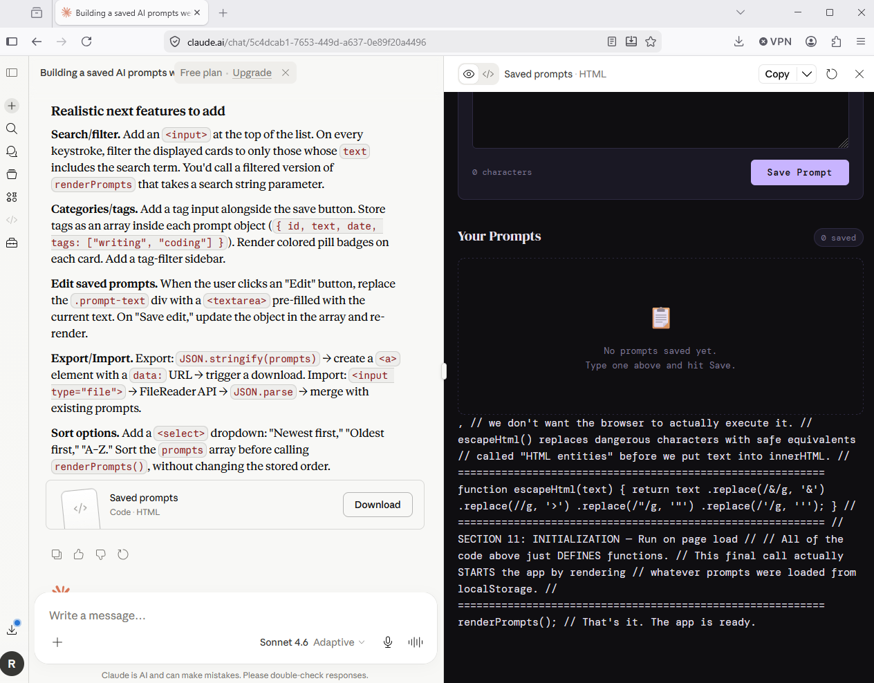Toggle the VPN button
Screen dimensions: 874x683
click(x=775, y=41)
